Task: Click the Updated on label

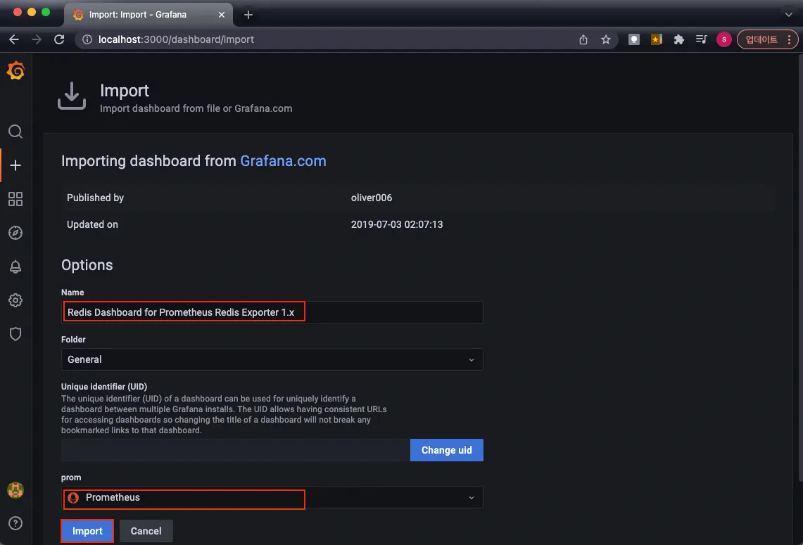Action: pyautogui.click(x=92, y=224)
